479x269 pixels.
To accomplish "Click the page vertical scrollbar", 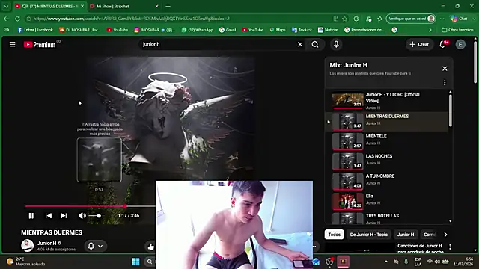I will coord(475,62).
